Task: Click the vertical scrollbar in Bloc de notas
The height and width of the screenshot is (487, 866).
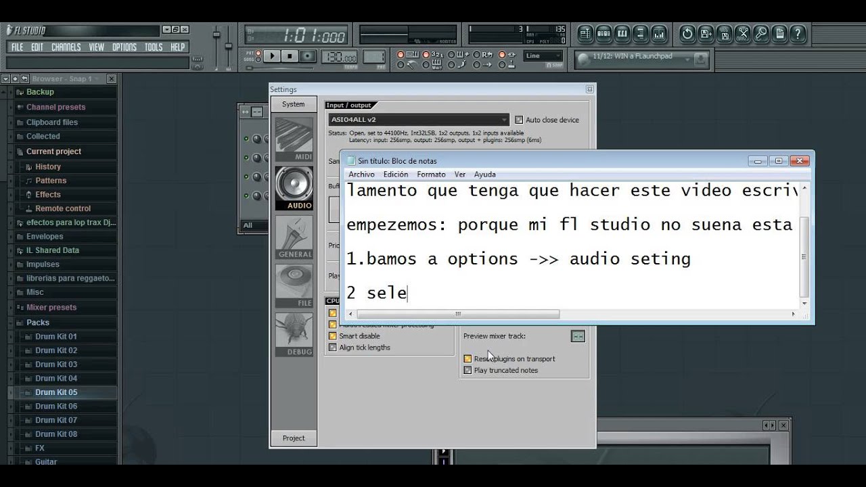Action: click(804, 256)
